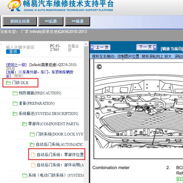Screen dimensions: 183x183
Task: Click the 预防措施(PRECAUTION) folder icon
Action: coord(15,93)
